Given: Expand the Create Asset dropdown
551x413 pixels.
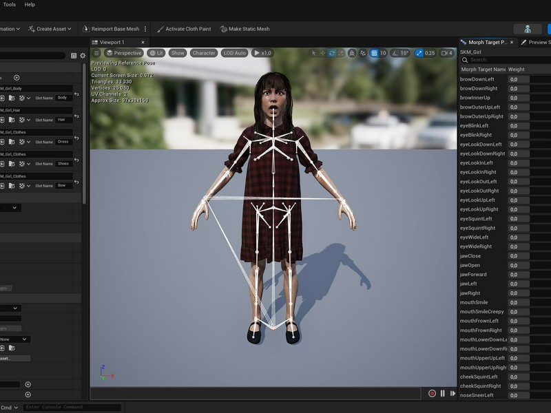Looking at the screenshot, I should click(50, 29).
